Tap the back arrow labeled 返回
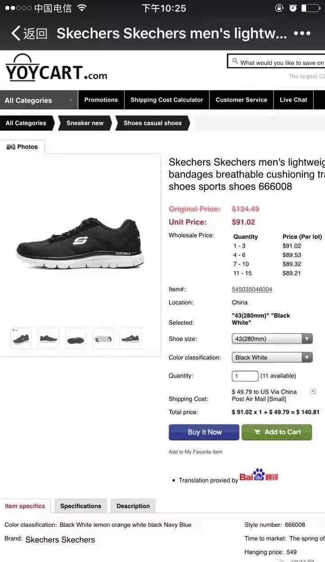Image resolution: width=325 pixels, height=562 pixels. 29,33
